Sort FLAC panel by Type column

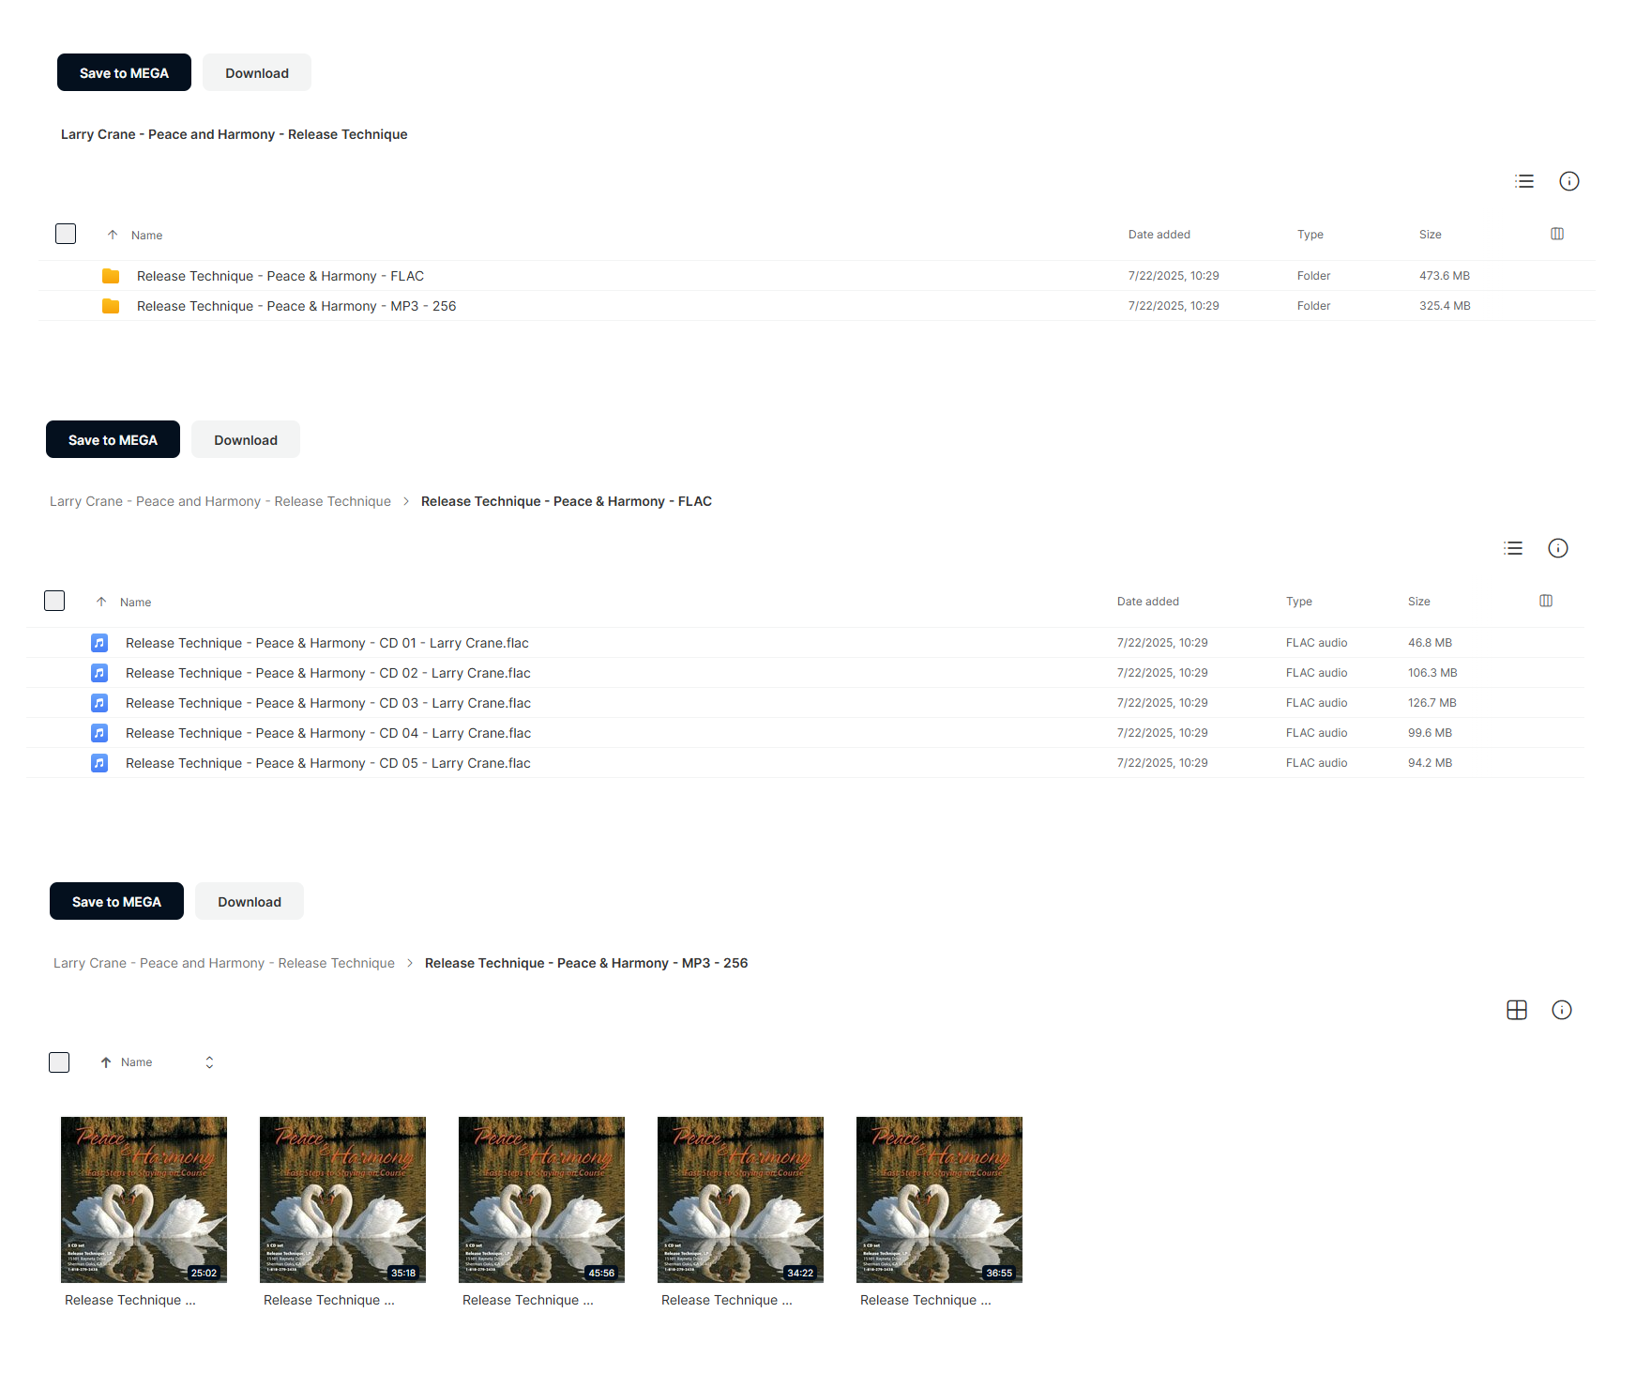[x=1299, y=602]
